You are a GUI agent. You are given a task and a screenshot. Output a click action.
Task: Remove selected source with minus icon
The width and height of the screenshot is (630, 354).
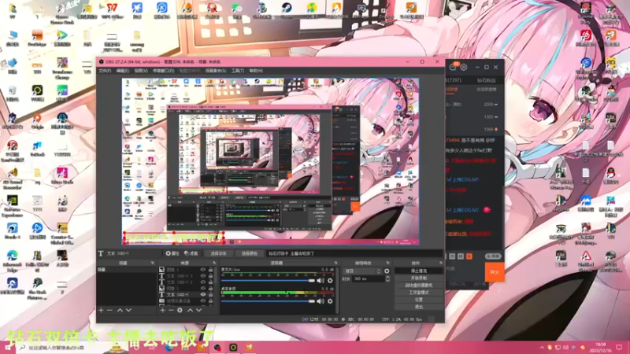[171, 310]
